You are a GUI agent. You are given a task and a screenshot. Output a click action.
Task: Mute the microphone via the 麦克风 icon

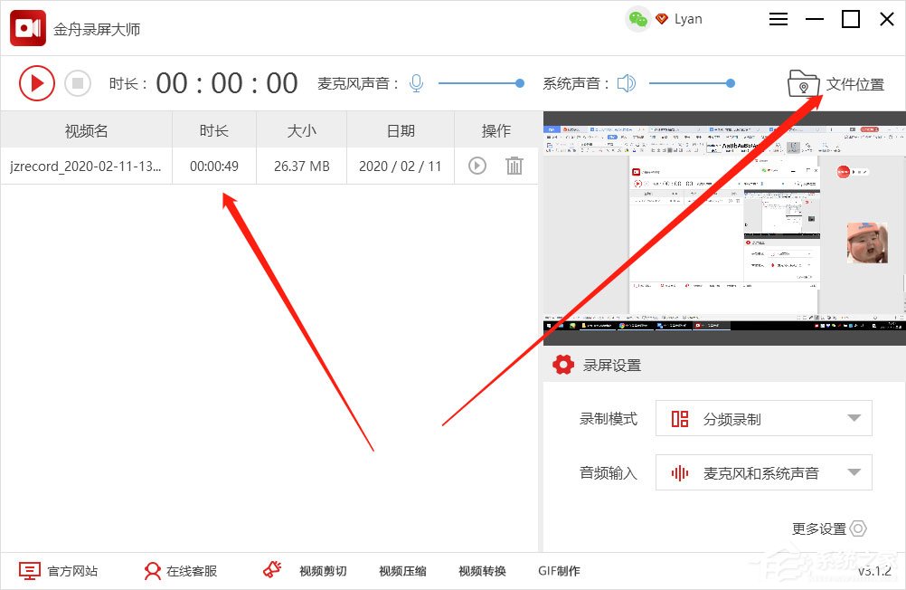(x=415, y=82)
